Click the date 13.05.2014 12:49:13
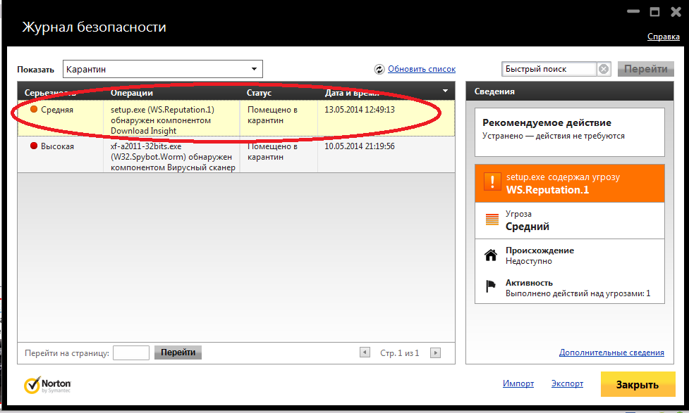Viewport: 689px width, 413px height. point(360,110)
